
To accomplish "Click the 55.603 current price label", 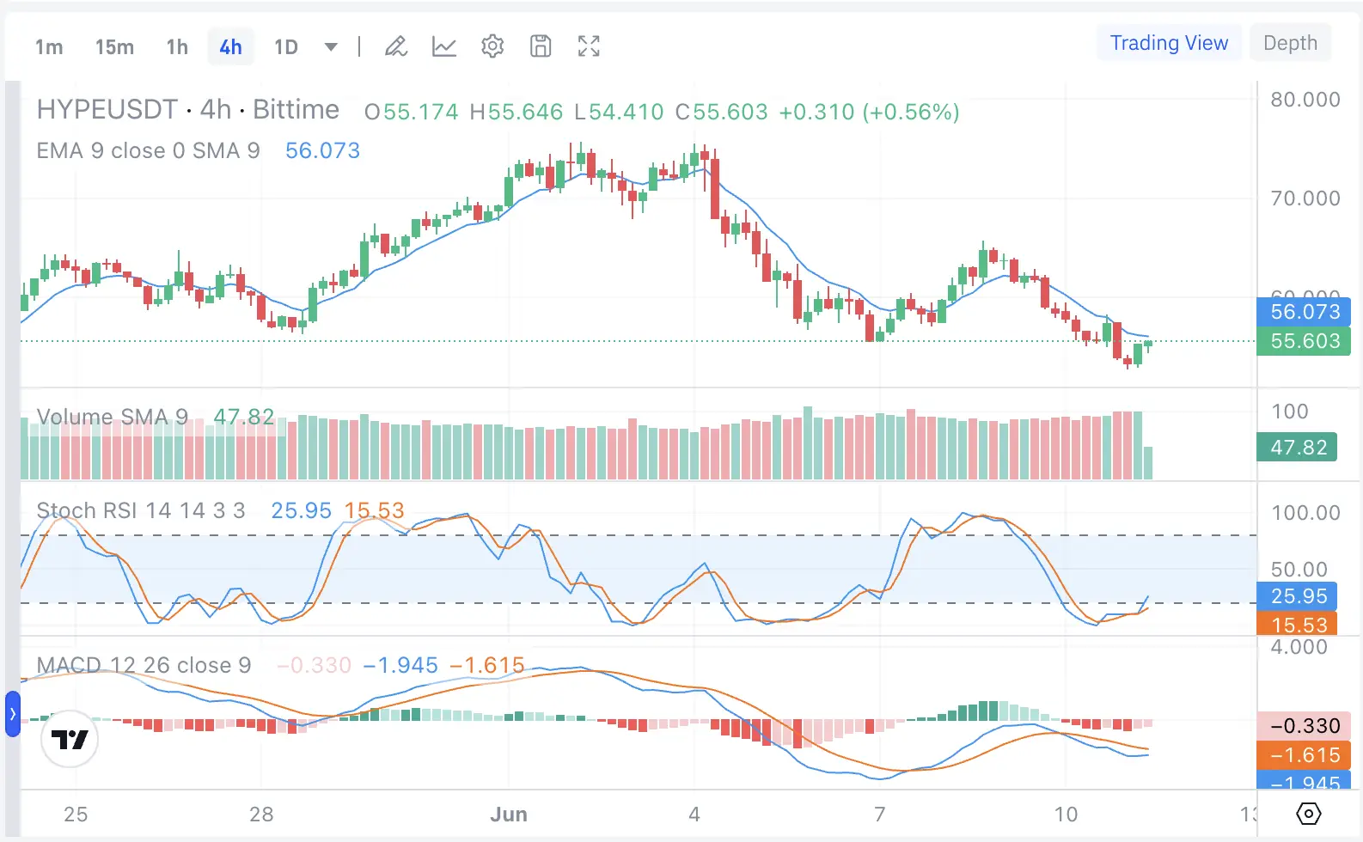I will [x=1304, y=341].
